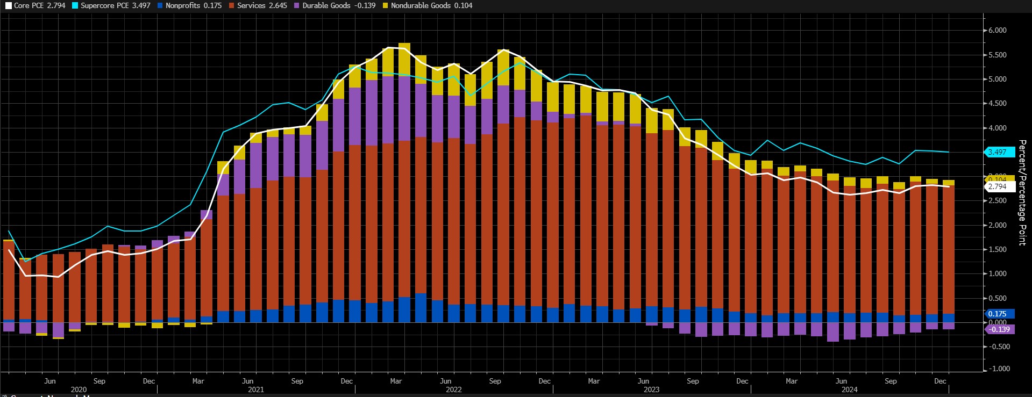Viewport: 1032px width, 397px height.
Task: Click the 2022 year label on time axis
Action: coord(454,389)
